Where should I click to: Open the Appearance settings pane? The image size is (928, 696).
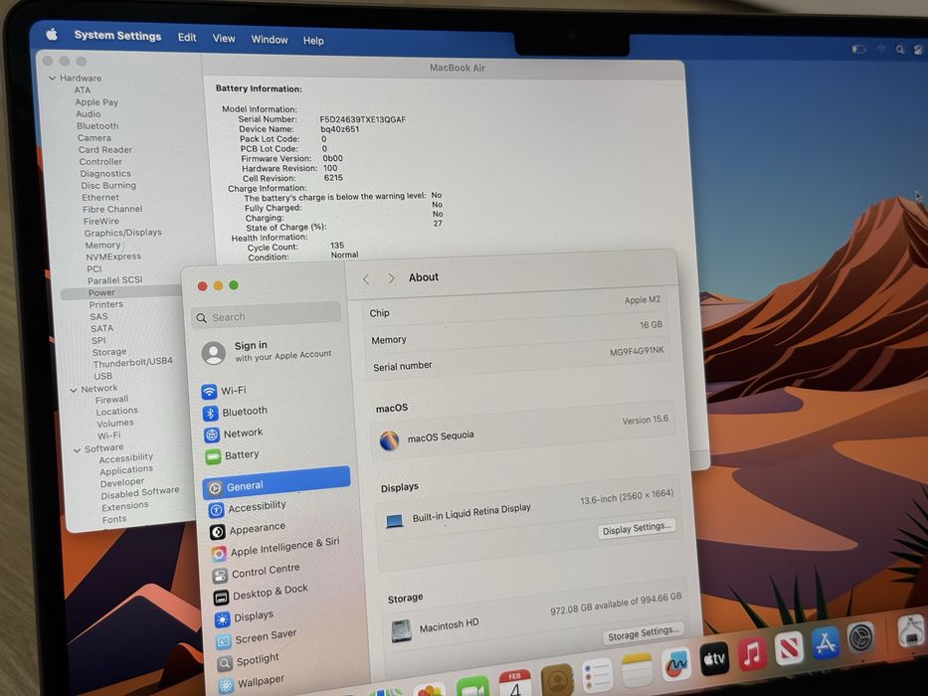coord(257,529)
